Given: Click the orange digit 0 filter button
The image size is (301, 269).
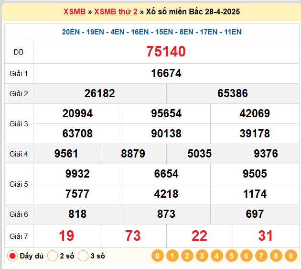Looking at the screenshot, I should click(157, 256).
